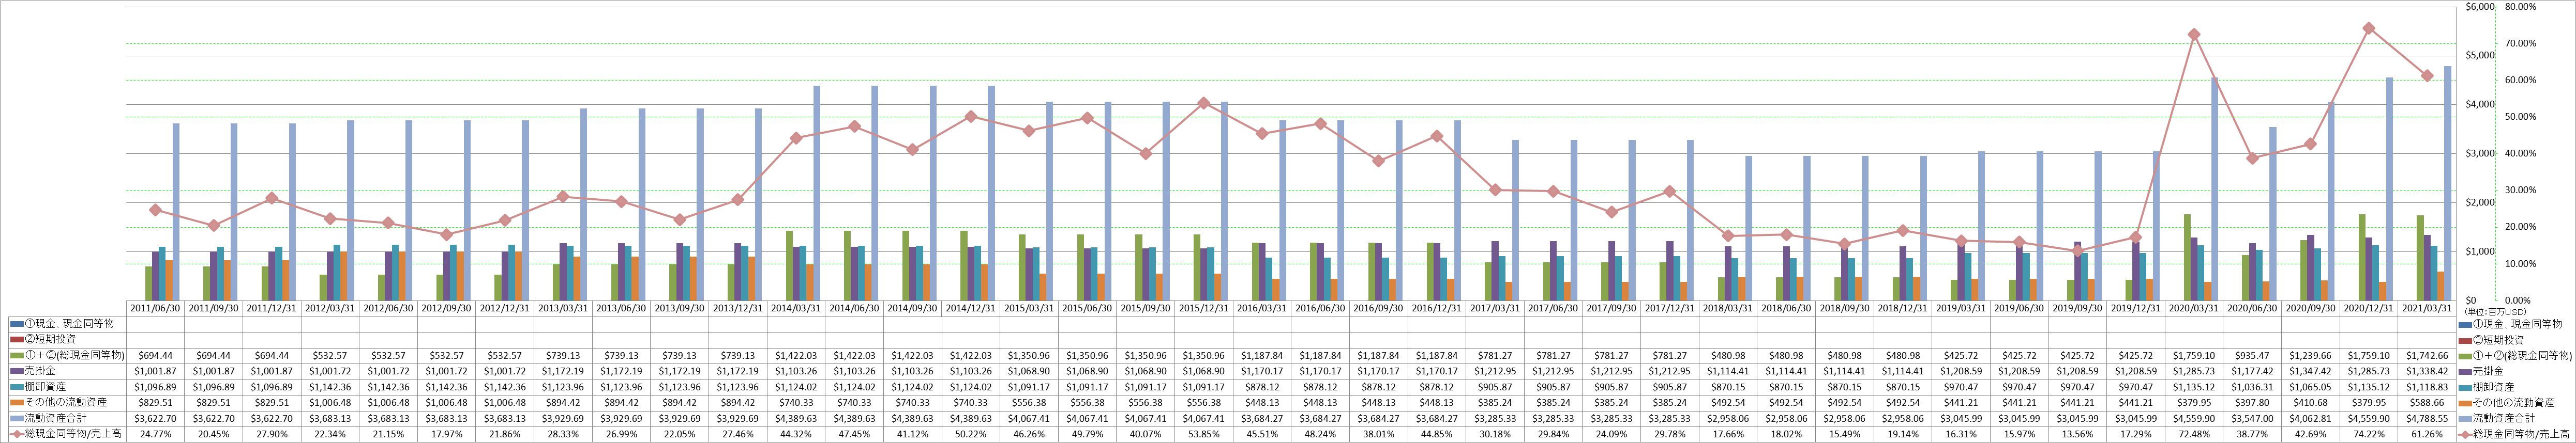Select the 棚卸資産 row label on the left
The height and width of the screenshot is (443, 2576).
point(45,386)
